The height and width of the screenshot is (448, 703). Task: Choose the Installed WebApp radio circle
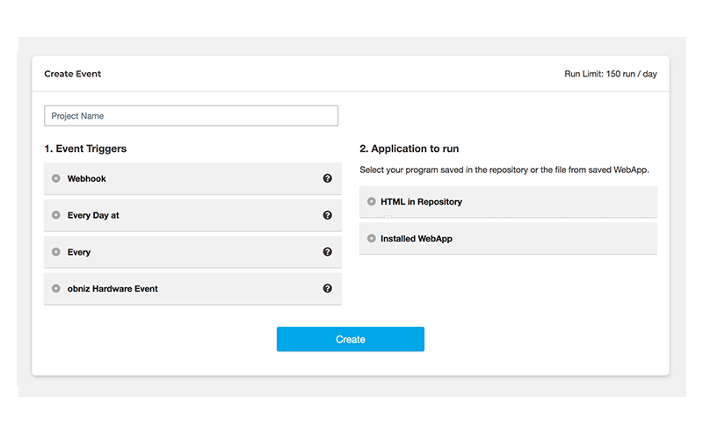[x=372, y=239]
